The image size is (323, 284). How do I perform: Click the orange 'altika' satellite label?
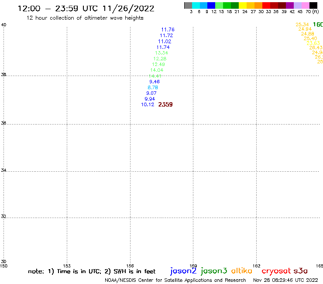pos(242,271)
